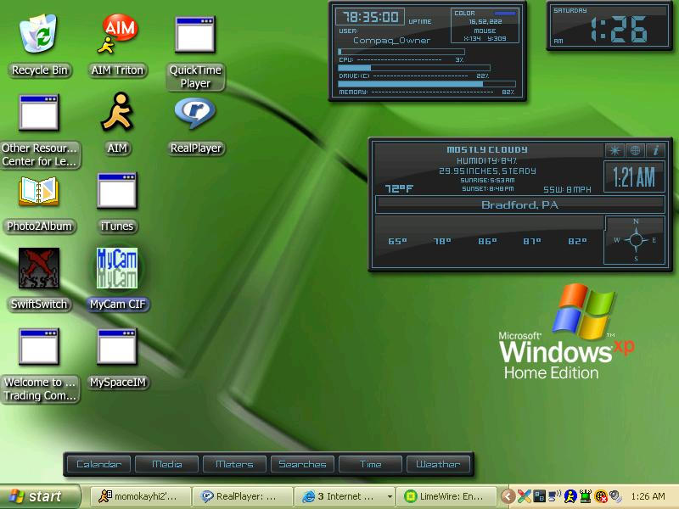
Task: Click the dark grid tray icon
Action: pyautogui.click(x=539, y=496)
